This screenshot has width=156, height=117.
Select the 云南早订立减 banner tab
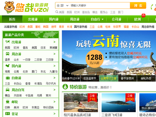[x=109, y=78]
